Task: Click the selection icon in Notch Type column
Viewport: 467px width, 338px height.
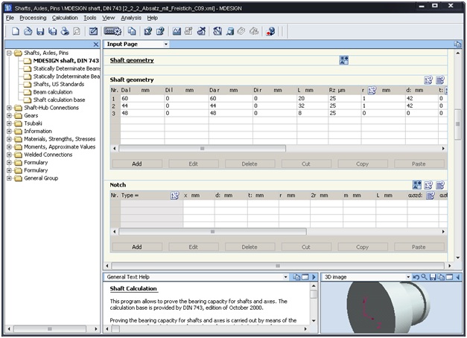Action: point(175,195)
